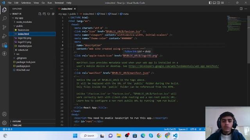Toggle bottom panel layout icon
The width and height of the screenshot is (250, 140).
tap(214, 3)
